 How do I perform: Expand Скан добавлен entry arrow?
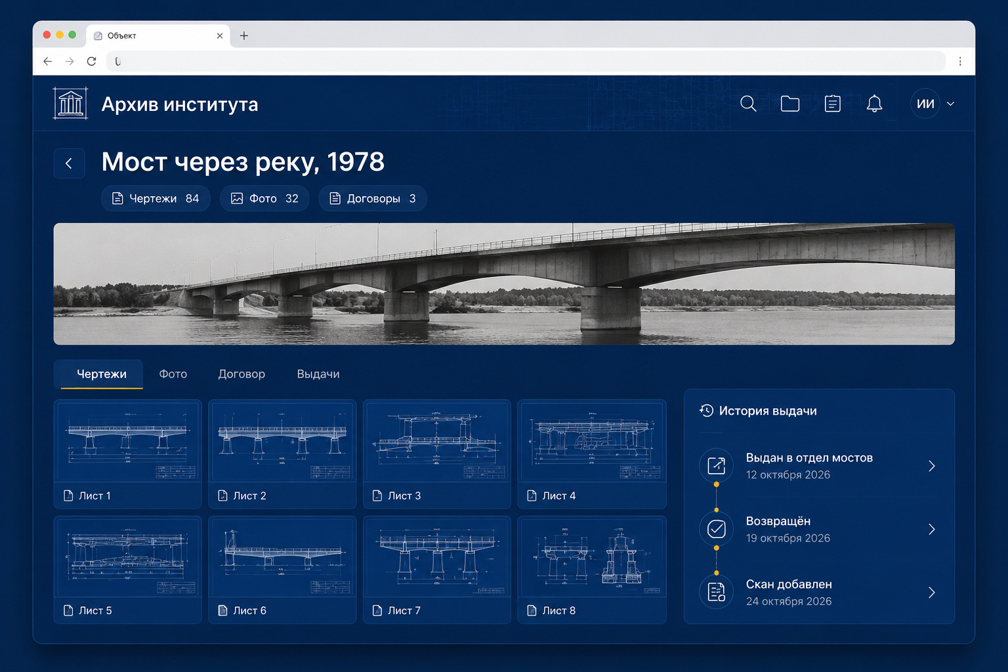pos(931,593)
